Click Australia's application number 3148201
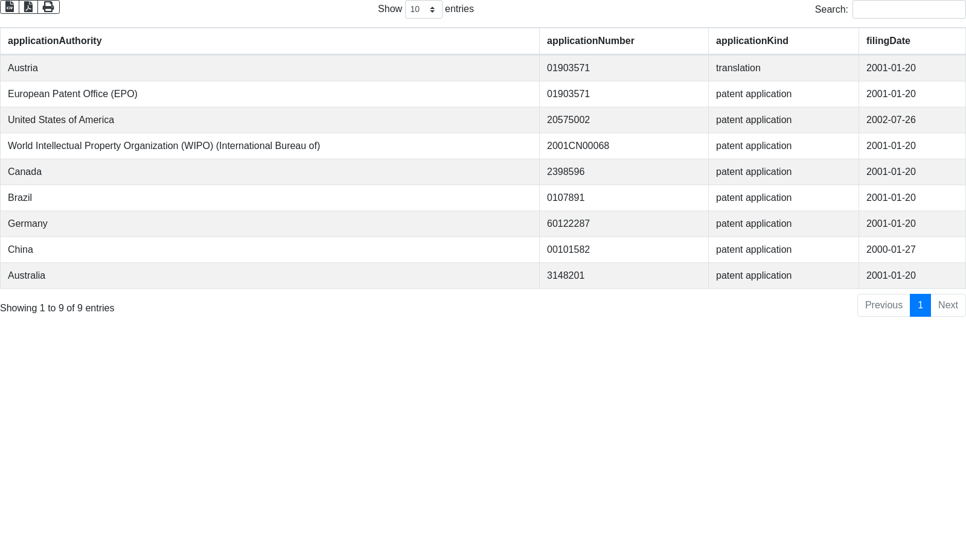Screen dimensions: 966x543 566,276
